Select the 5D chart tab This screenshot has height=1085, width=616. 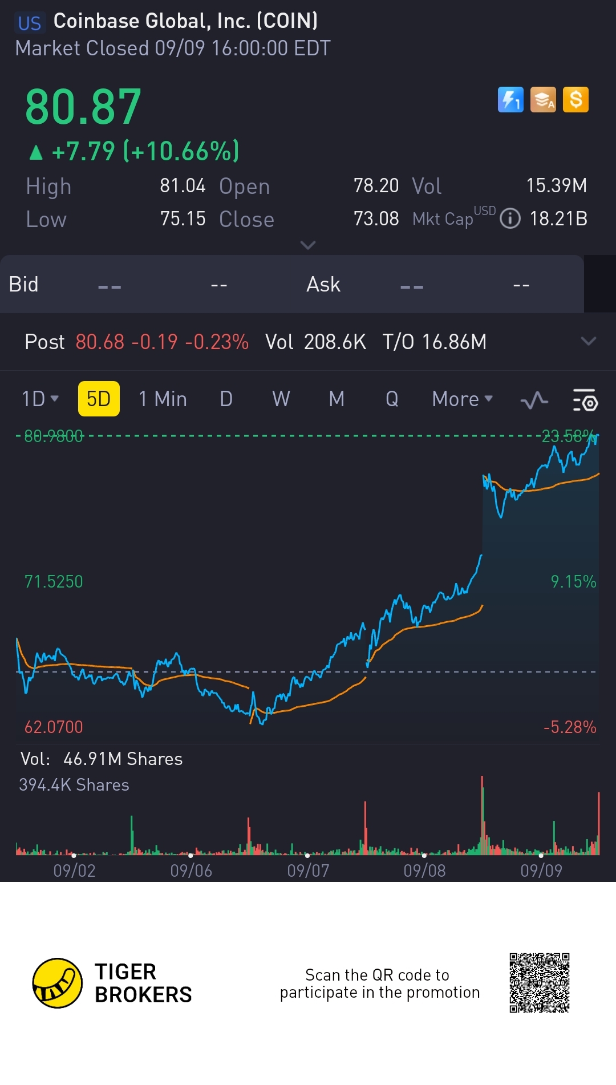pos(99,399)
